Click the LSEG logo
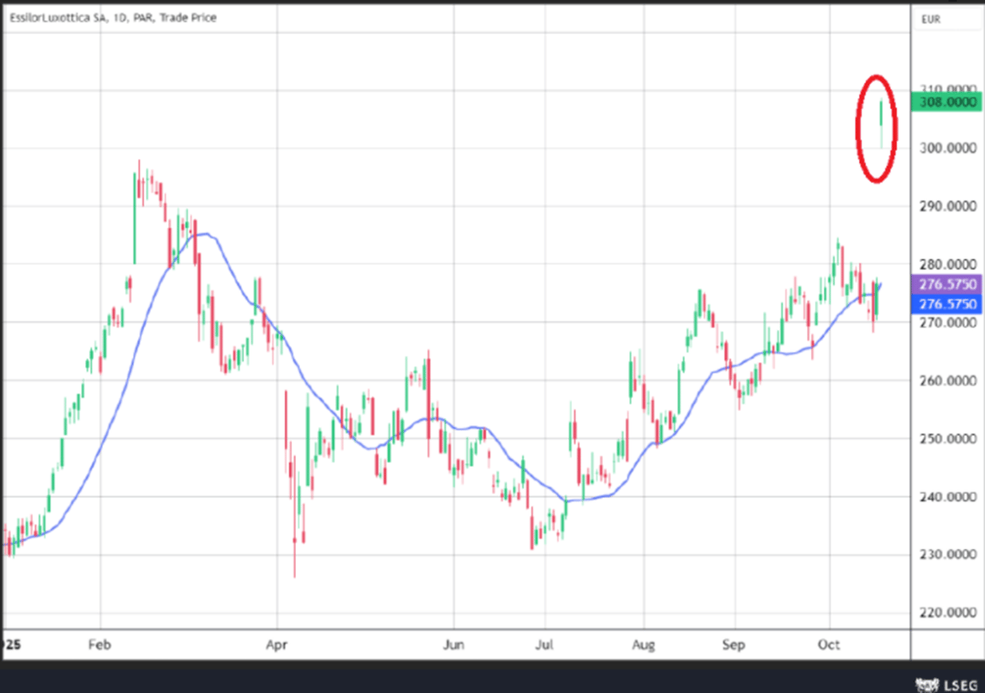Screen dimensions: 985x693 [947, 684]
